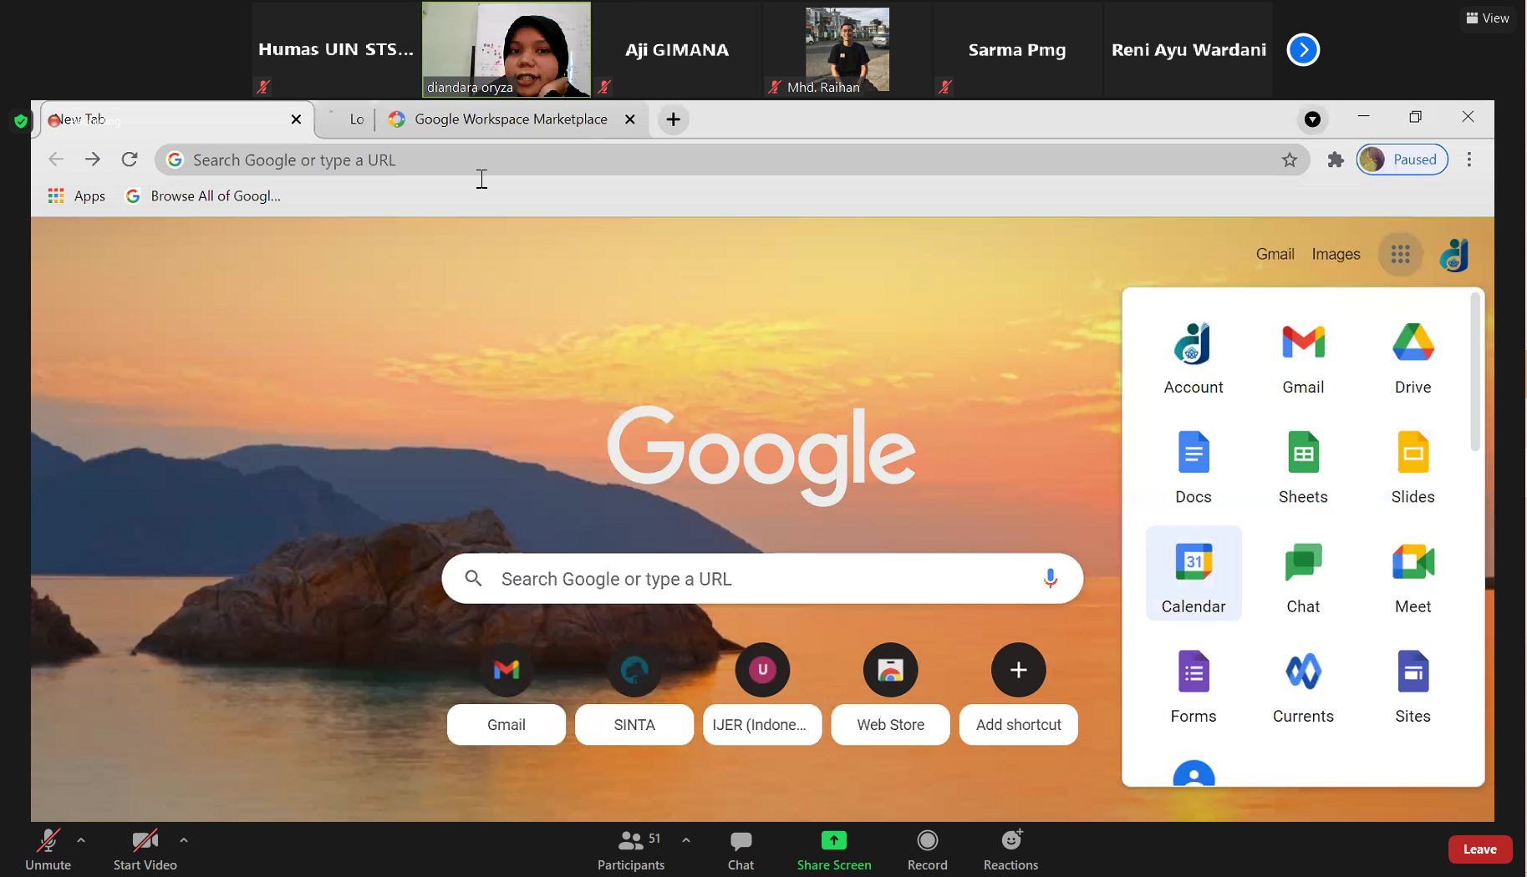Open the Contacts icon at the bottom of the apps panel

(x=1194, y=773)
